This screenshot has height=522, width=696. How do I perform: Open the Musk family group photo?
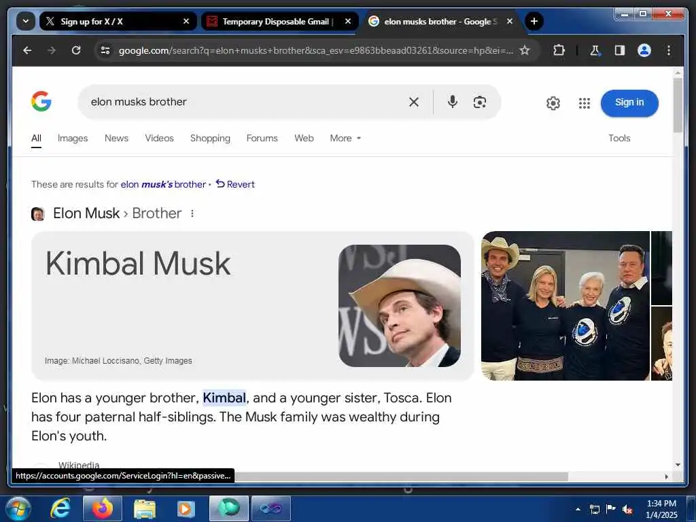(565, 306)
